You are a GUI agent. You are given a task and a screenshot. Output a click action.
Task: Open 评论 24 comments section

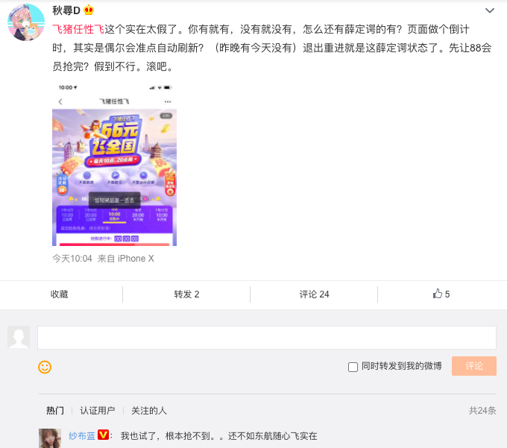(314, 294)
